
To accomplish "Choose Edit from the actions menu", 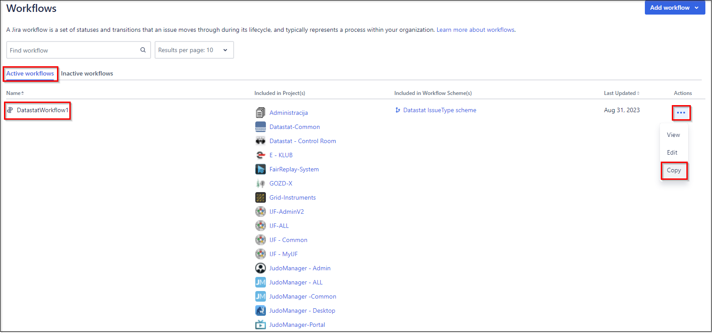I will pyautogui.click(x=674, y=152).
